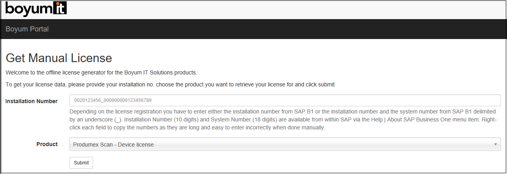Click blank space right of Submit button
This screenshot has height=174, width=507.
[279, 163]
